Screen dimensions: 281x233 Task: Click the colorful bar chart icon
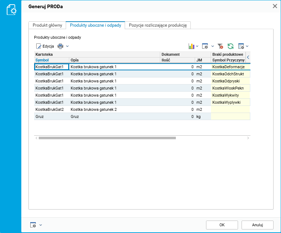point(191,46)
